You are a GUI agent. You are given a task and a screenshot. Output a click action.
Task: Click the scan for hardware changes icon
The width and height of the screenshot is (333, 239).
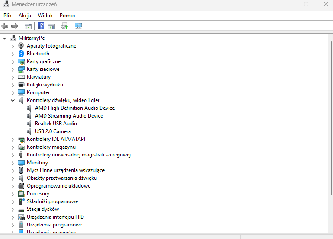point(78,26)
